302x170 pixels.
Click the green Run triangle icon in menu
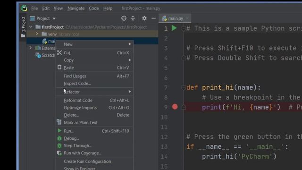point(59,131)
